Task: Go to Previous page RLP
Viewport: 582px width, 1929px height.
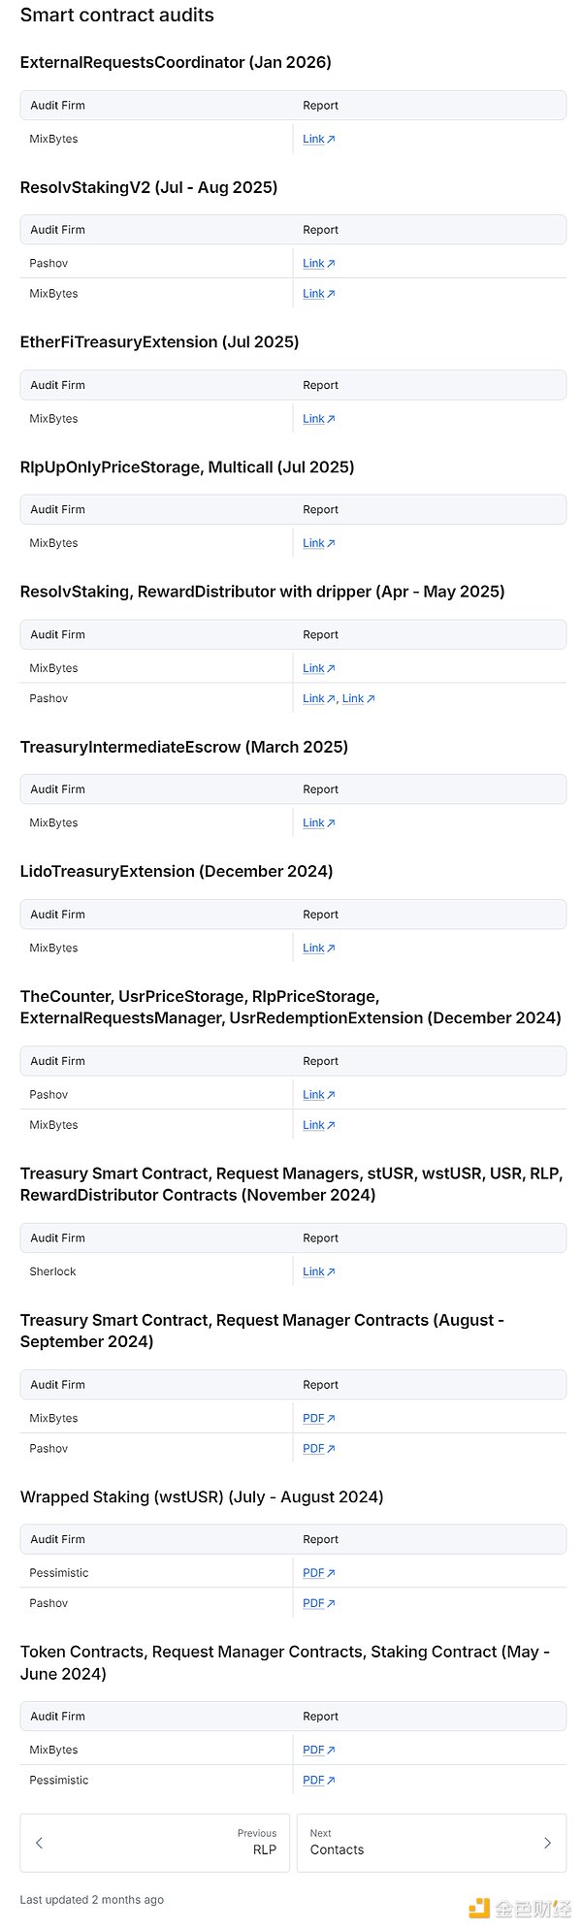Action: click(155, 1843)
